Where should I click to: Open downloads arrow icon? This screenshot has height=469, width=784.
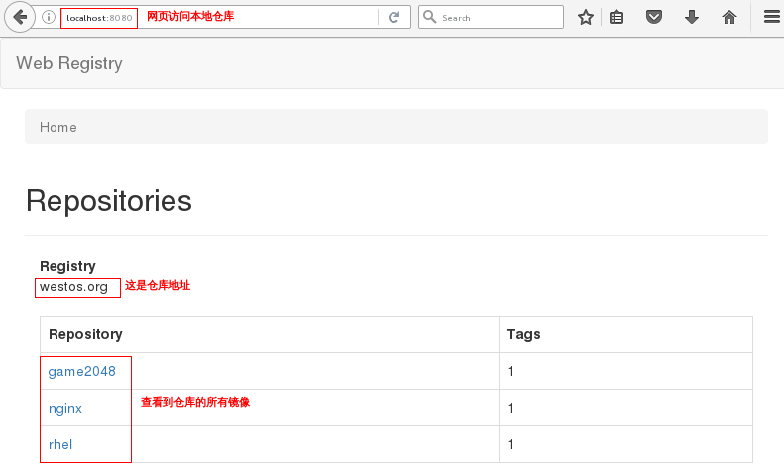pyautogui.click(x=692, y=18)
